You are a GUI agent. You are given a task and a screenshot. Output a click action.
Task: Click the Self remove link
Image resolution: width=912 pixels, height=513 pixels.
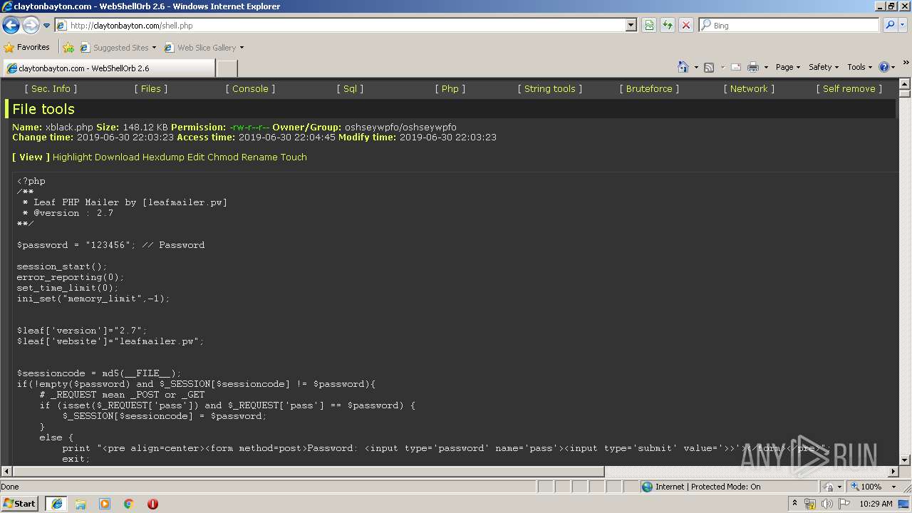[849, 89]
